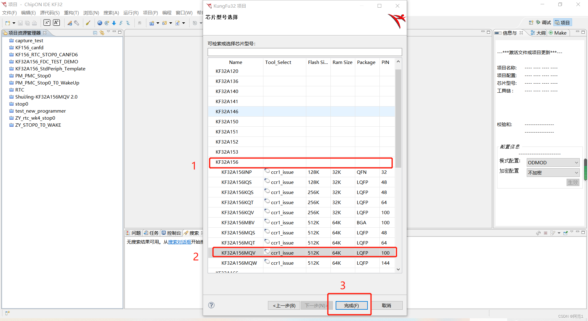Click the 完成(F) button
Viewport: 588px width, 321px height.
coord(352,305)
